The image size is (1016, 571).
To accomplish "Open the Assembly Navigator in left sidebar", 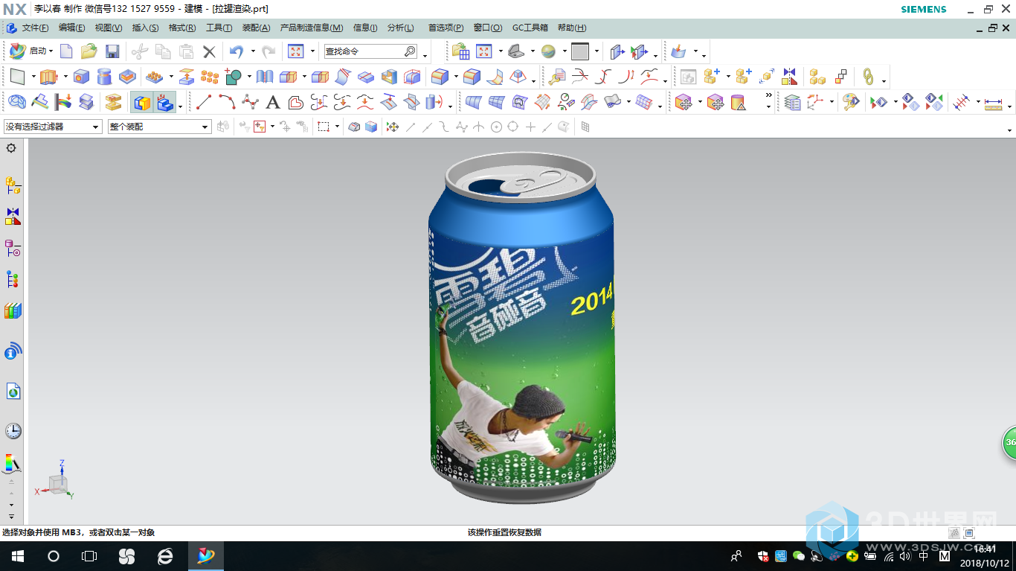I will coord(13,185).
